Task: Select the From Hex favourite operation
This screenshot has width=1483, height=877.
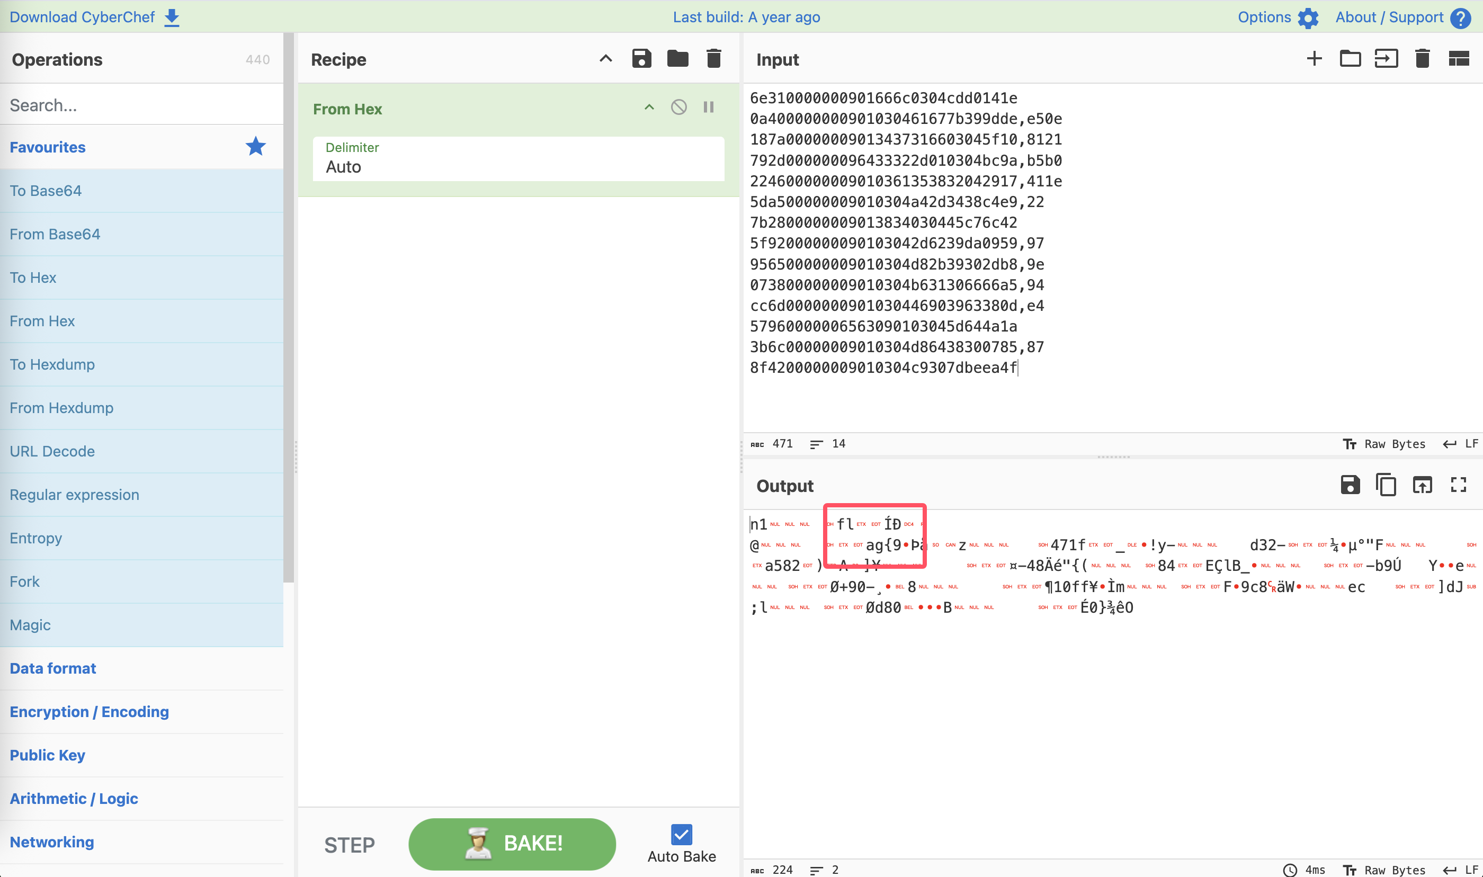Action: (x=142, y=321)
